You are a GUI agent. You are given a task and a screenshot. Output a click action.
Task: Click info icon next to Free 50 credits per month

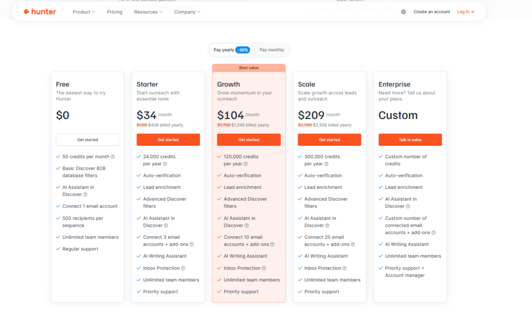[x=113, y=157]
